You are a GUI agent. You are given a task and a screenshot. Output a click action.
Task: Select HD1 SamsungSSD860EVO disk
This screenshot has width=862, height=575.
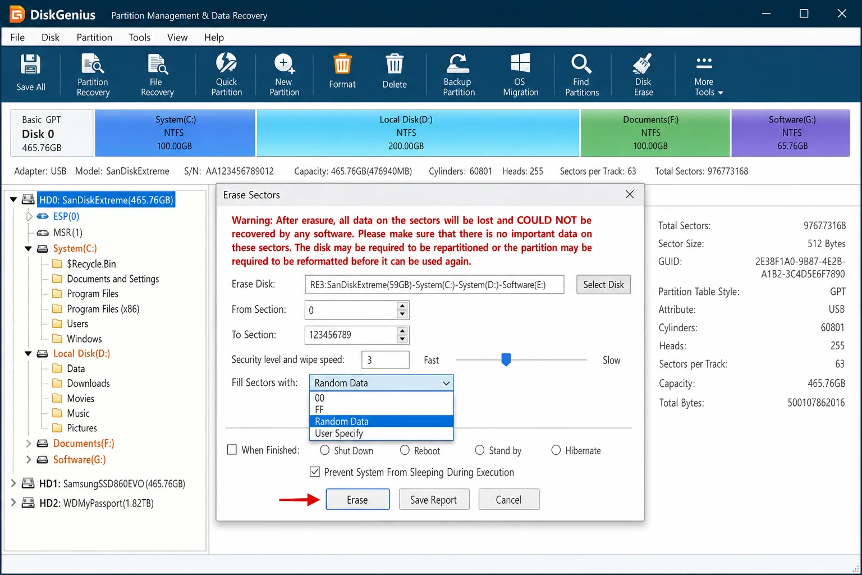click(112, 484)
